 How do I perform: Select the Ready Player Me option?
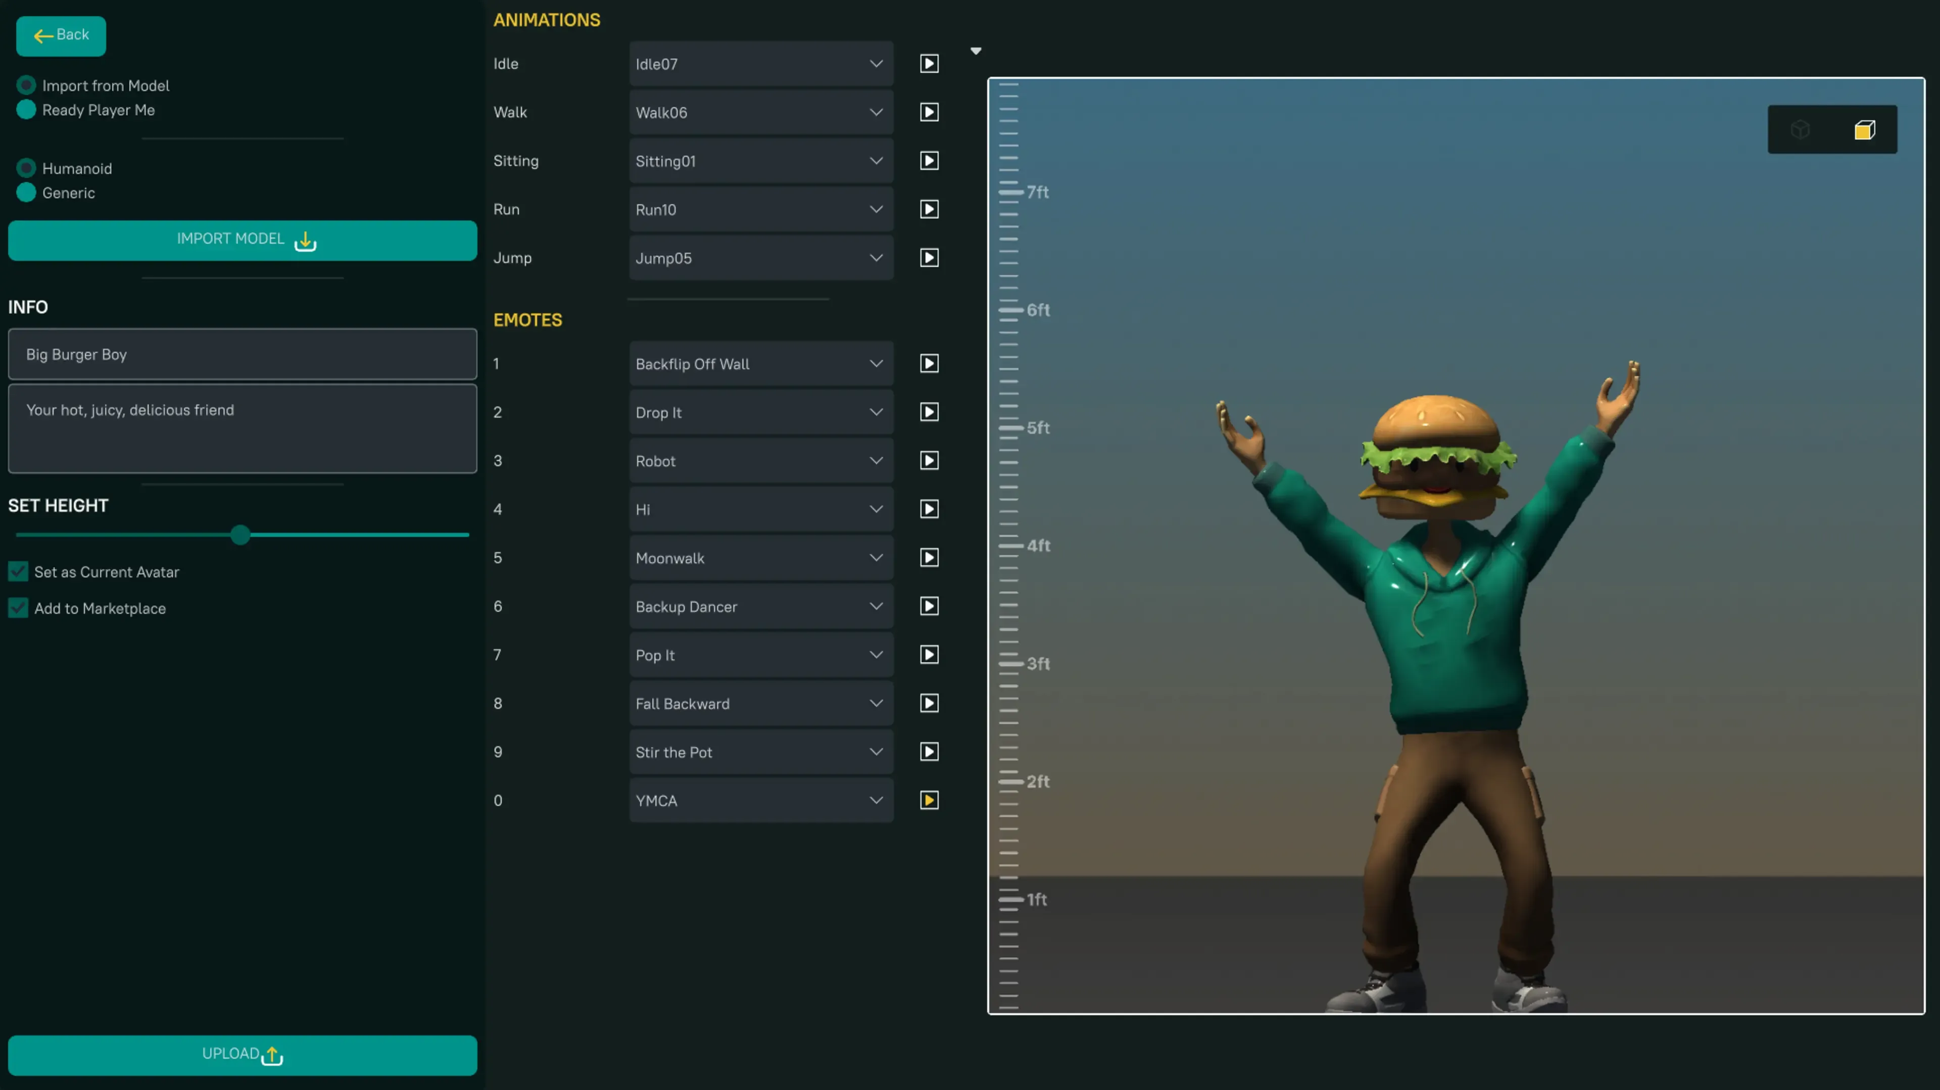click(26, 110)
